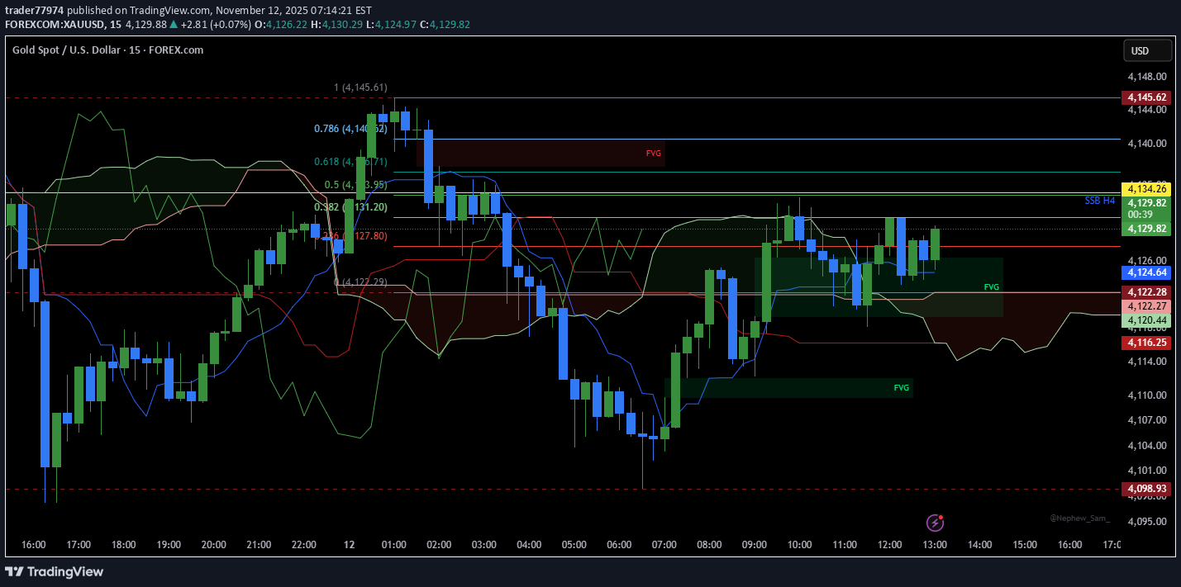Open the USD currency selector
Viewport: 1181px width, 587px height.
(1147, 50)
